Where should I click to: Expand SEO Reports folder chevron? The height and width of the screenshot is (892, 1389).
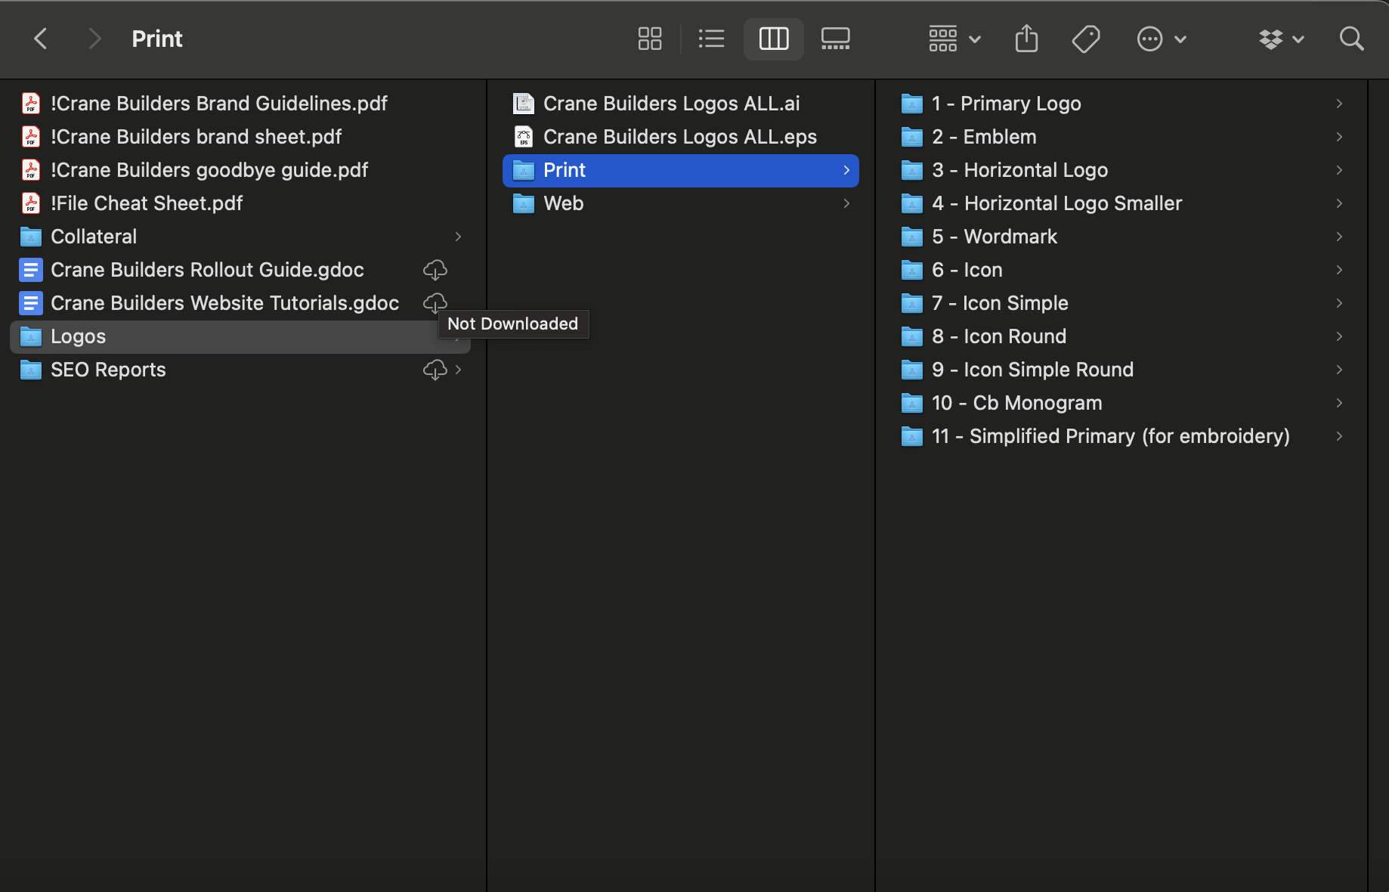[458, 370]
